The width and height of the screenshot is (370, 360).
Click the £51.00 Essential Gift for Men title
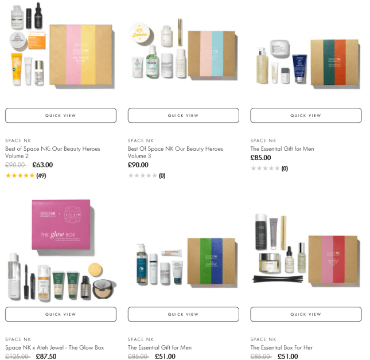pos(159,347)
